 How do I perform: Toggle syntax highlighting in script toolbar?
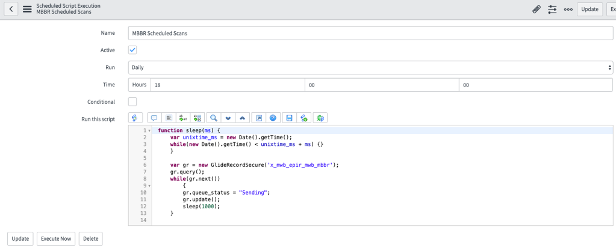coord(135,118)
